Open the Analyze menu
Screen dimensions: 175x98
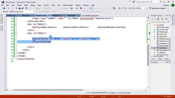point(78,5)
